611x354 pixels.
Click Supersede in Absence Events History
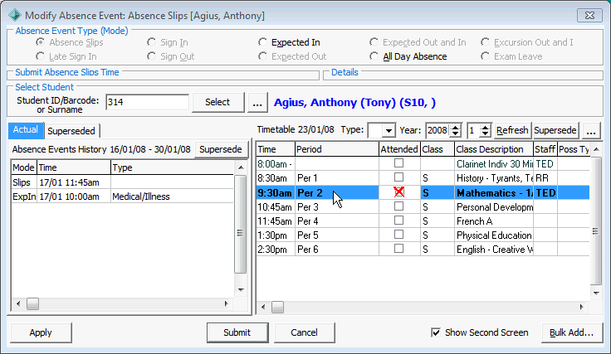tap(221, 149)
